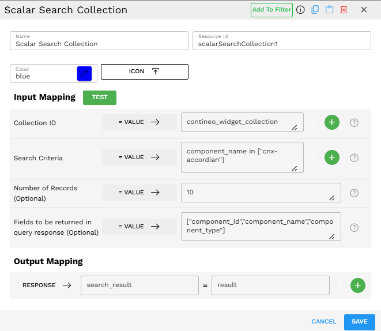Cancel the dialog changes
The height and width of the screenshot is (331, 381).
(x=323, y=322)
